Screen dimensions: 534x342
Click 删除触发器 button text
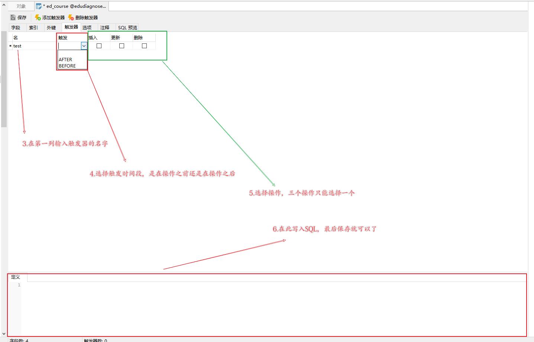[x=87, y=17]
